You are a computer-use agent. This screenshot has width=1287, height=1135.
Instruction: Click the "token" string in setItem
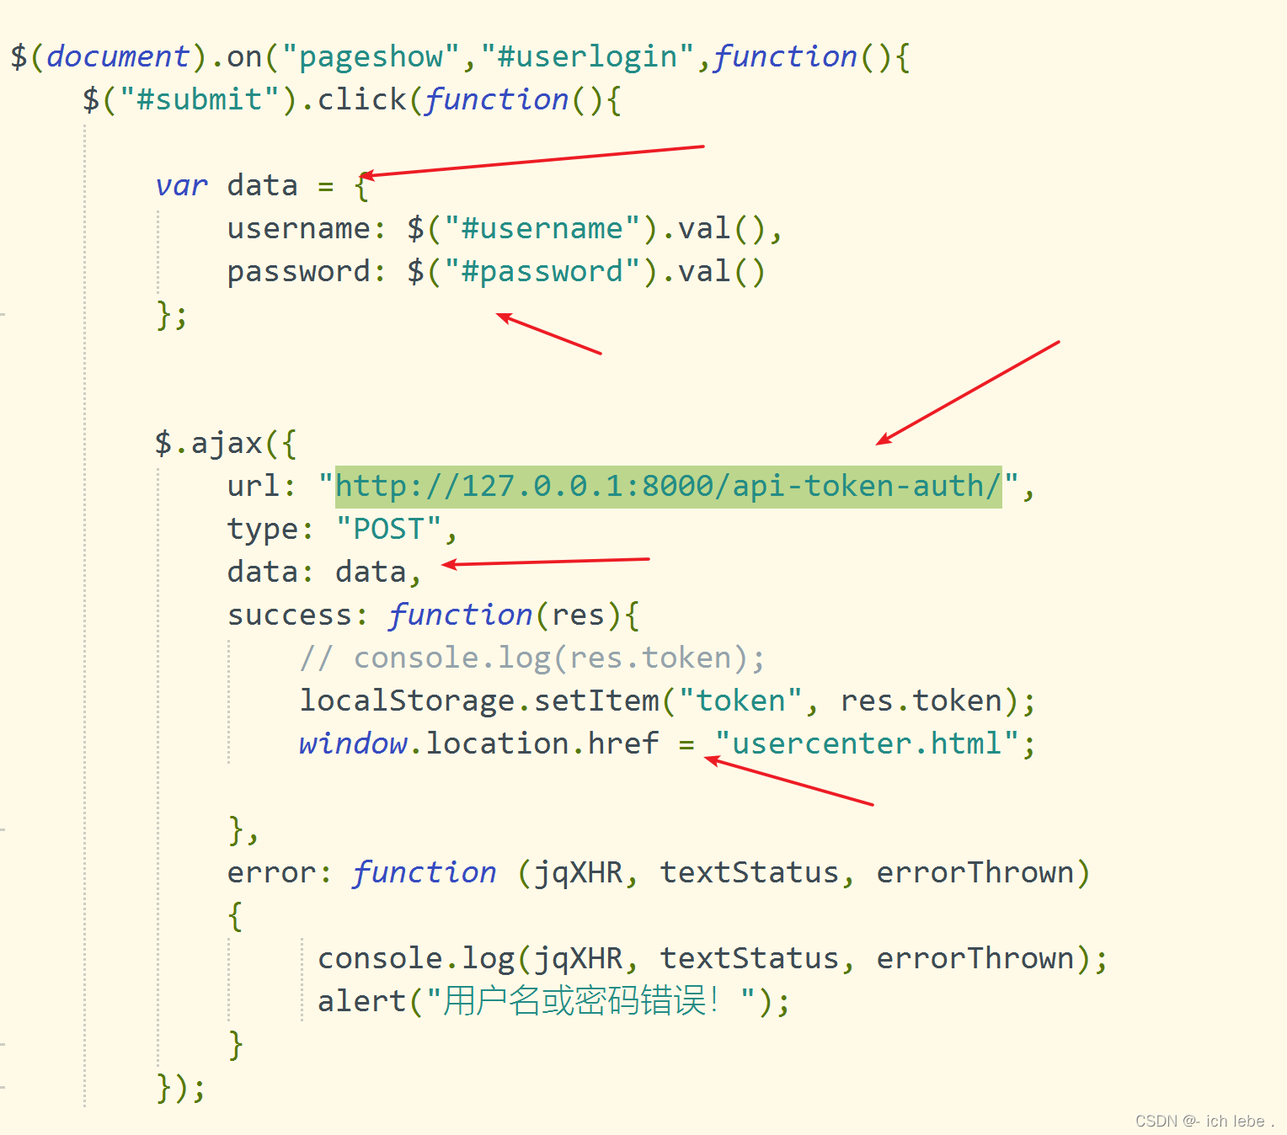(740, 701)
